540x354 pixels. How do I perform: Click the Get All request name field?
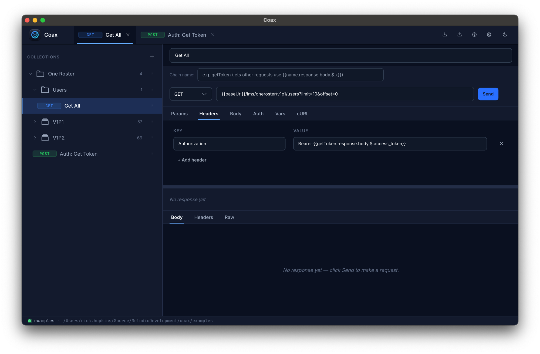coord(341,55)
